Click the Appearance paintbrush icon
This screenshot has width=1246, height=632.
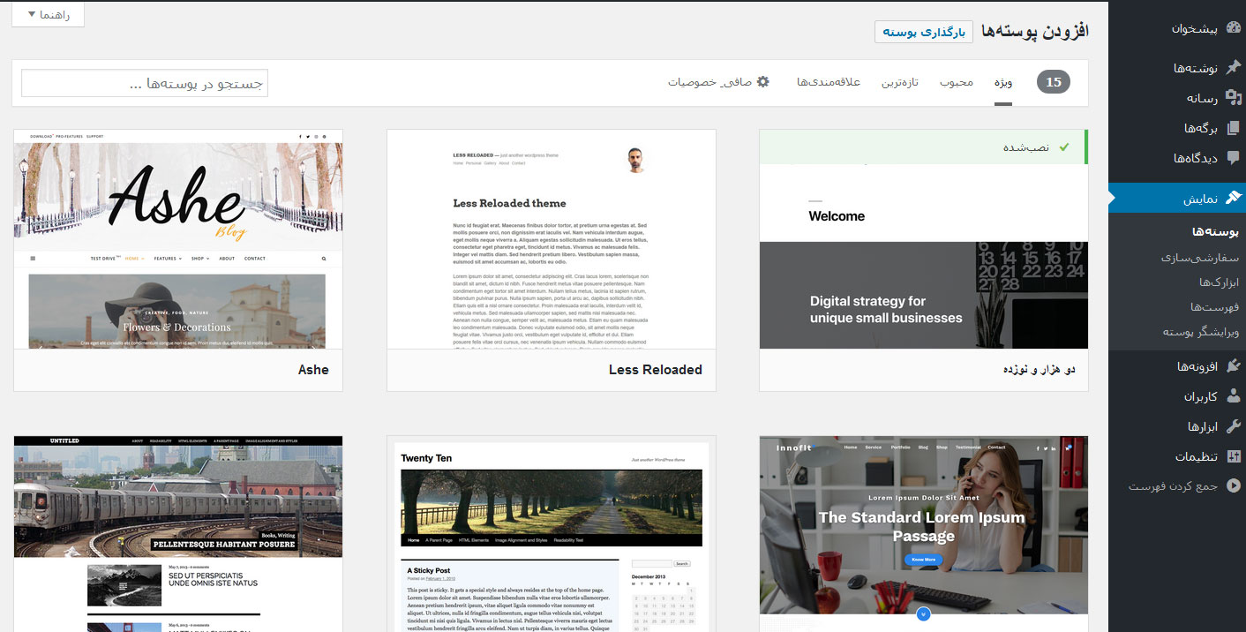pyautogui.click(x=1233, y=199)
